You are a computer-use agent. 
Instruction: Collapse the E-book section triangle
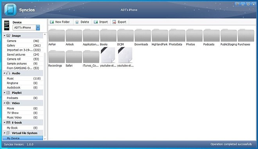(4, 122)
